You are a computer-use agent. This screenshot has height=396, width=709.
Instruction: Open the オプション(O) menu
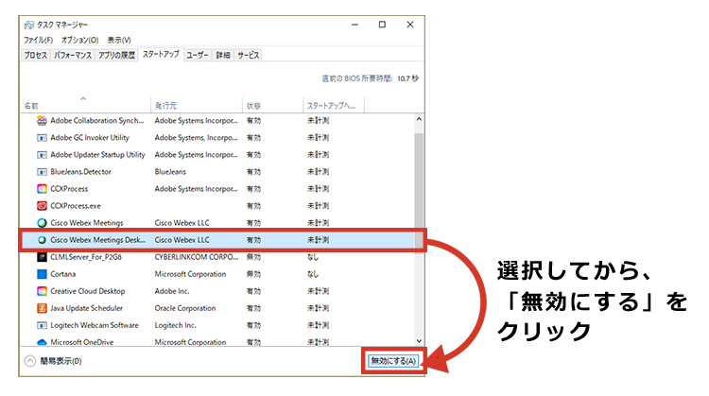[80, 41]
